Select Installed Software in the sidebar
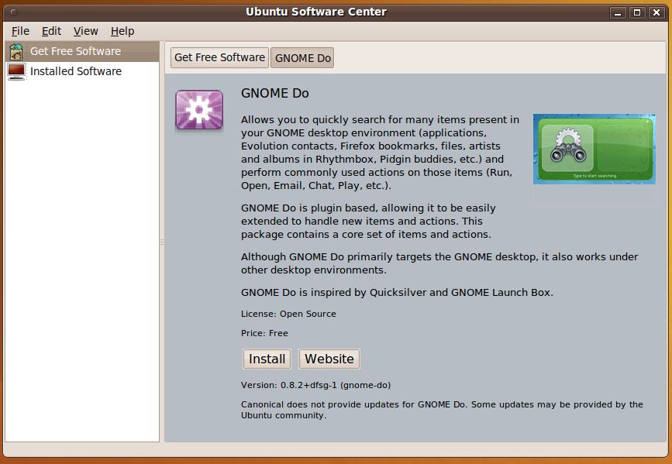672x464 pixels. pyautogui.click(x=82, y=71)
